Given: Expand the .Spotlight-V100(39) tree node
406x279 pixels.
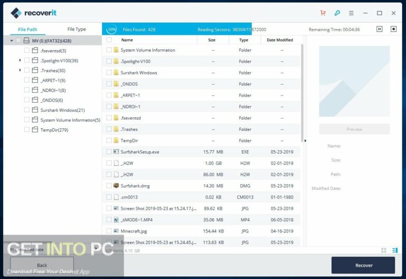Looking at the screenshot, I should pyautogui.click(x=20, y=60).
